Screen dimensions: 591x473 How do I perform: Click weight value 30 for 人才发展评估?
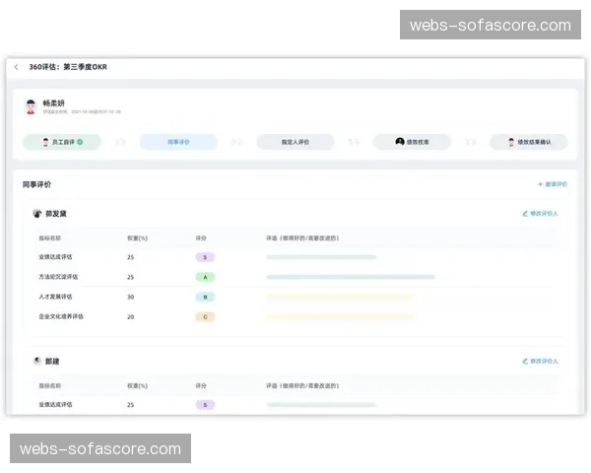point(130,298)
